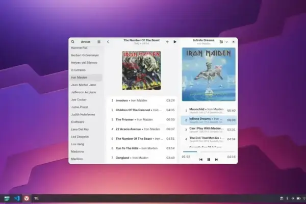Select artist In Extremo

point(86,70)
